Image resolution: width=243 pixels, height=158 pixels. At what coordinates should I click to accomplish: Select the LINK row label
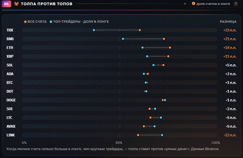(10, 135)
